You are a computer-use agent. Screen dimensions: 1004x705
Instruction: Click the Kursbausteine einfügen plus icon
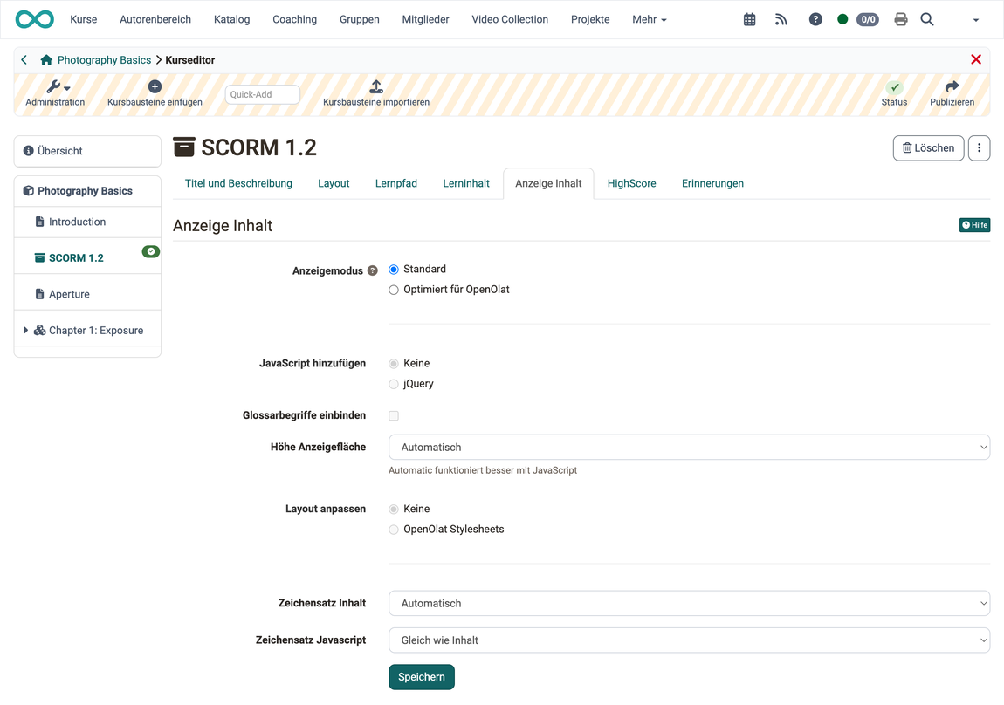(155, 86)
